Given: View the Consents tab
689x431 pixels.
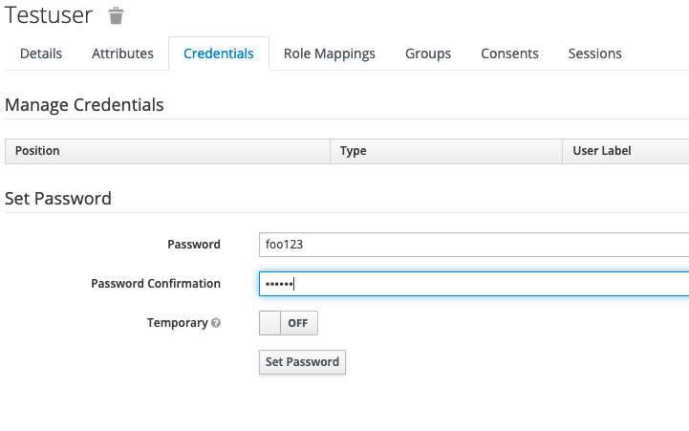Looking at the screenshot, I should point(509,54).
